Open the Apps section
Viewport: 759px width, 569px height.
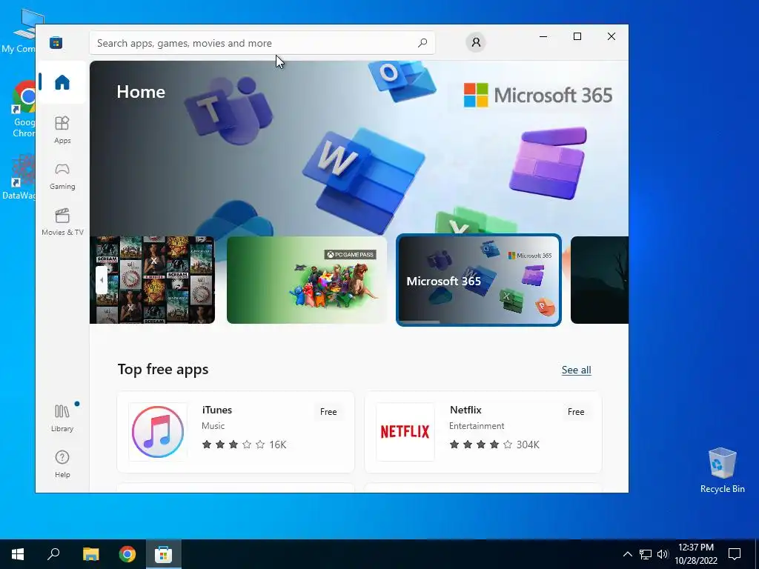(62, 130)
